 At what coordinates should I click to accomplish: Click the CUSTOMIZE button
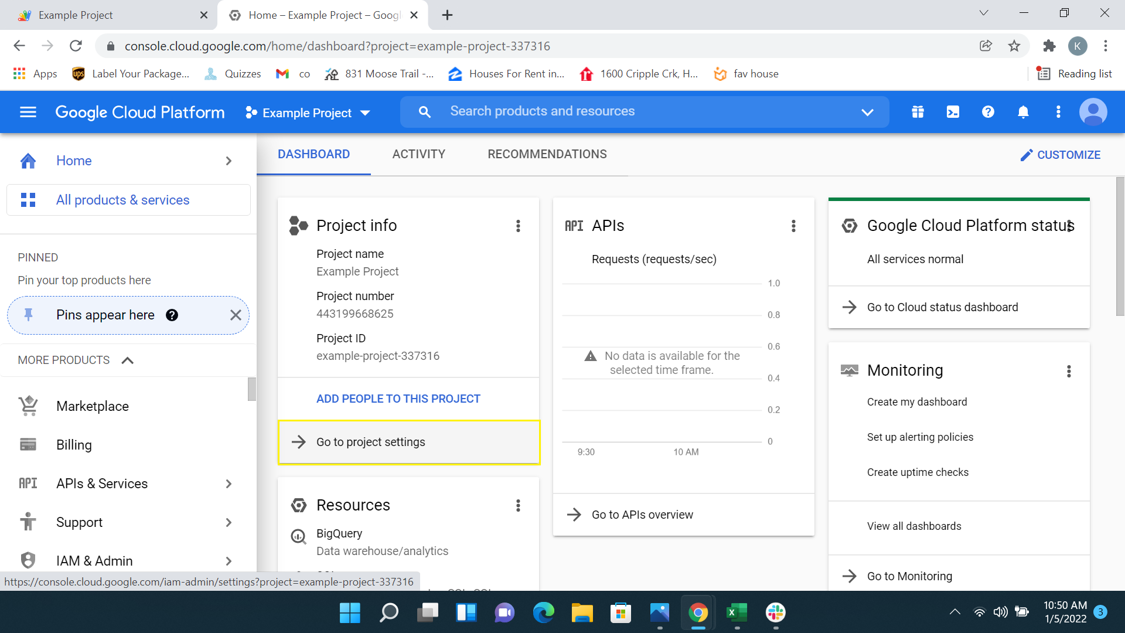[1060, 155]
